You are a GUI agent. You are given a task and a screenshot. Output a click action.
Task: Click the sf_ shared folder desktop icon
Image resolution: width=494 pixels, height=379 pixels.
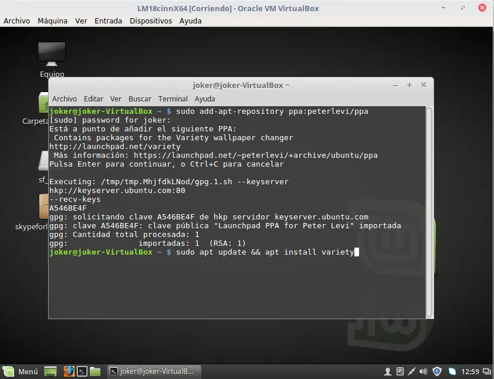(x=42, y=161)
